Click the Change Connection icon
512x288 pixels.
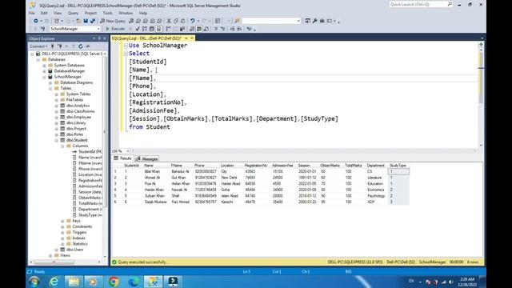[42, 29]
